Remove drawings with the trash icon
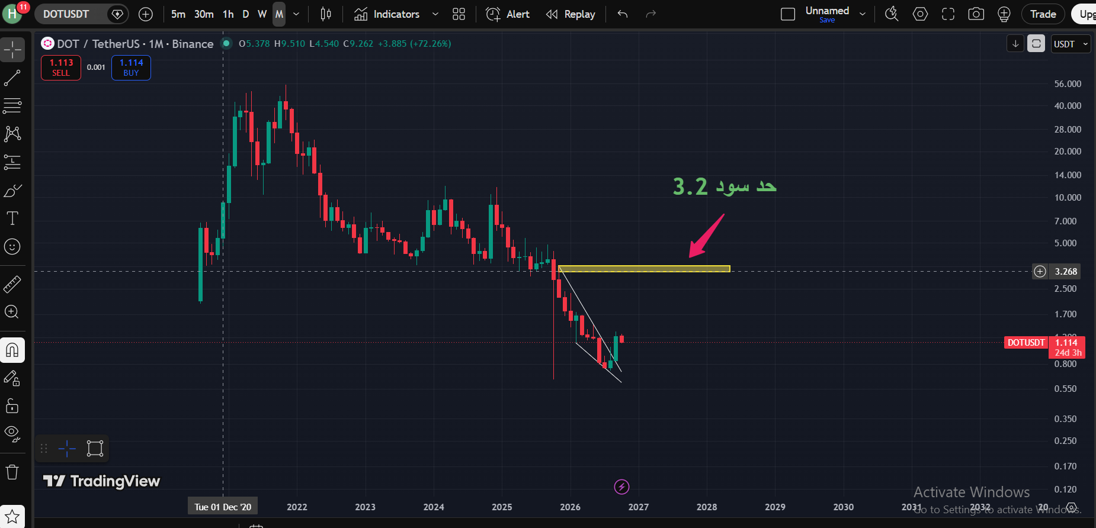Viewport: 1096px width, 528px height. 12,472
